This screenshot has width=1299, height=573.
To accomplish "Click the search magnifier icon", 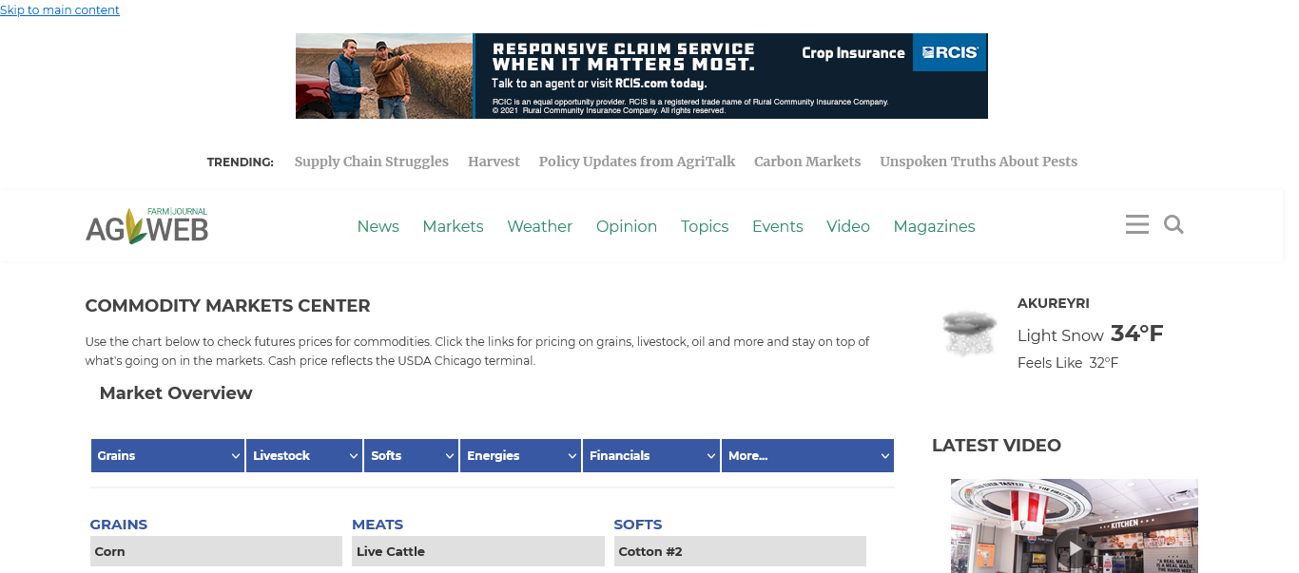I will pyautogui.click(x=1173, y=225).
